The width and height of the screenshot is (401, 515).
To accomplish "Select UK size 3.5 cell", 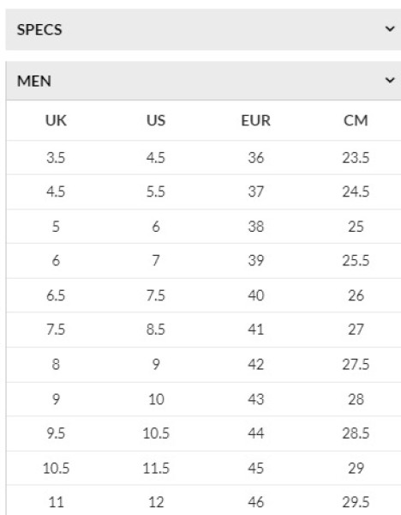I will (x=56, y=158).
